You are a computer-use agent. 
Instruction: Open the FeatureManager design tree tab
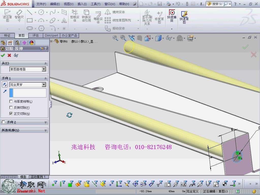pyautogui.click(x=3, y=43)
